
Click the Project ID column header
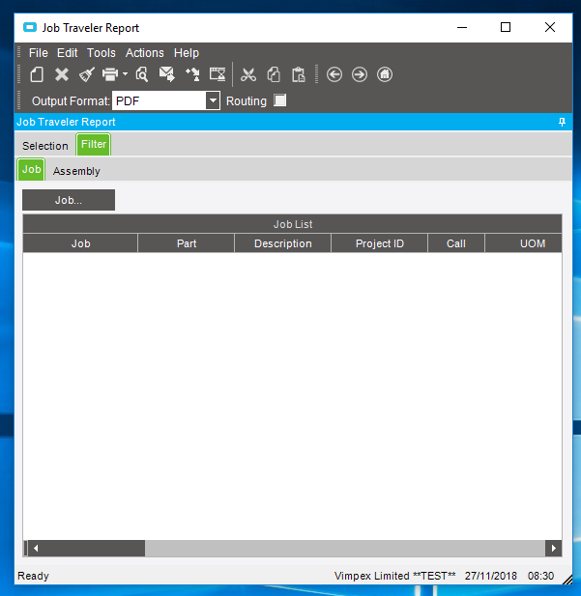[x=379, y=243]
